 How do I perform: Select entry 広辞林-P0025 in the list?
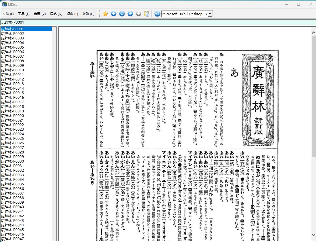point(26,138)
